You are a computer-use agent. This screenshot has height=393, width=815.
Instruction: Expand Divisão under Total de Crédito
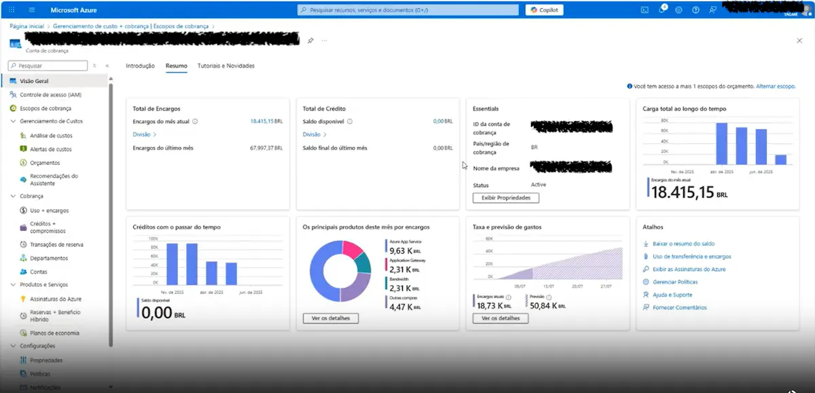point(313,134)
